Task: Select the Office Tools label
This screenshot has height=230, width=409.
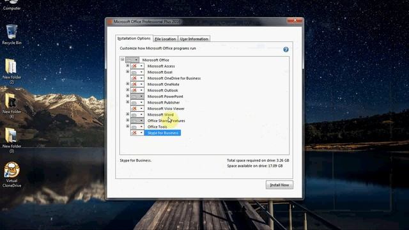Action: pos(157,126)
